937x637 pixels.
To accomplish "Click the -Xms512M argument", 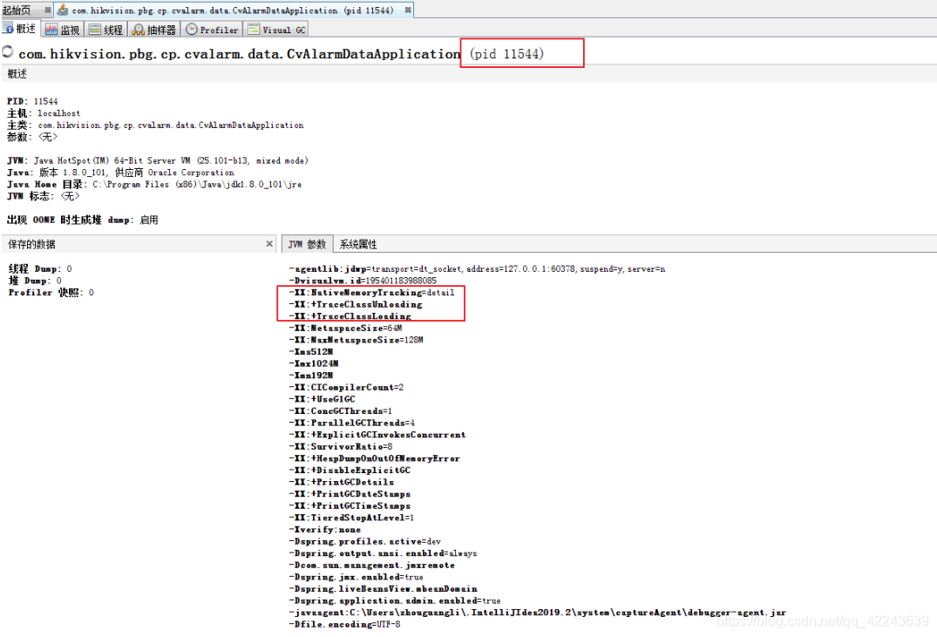I will 311,352.
